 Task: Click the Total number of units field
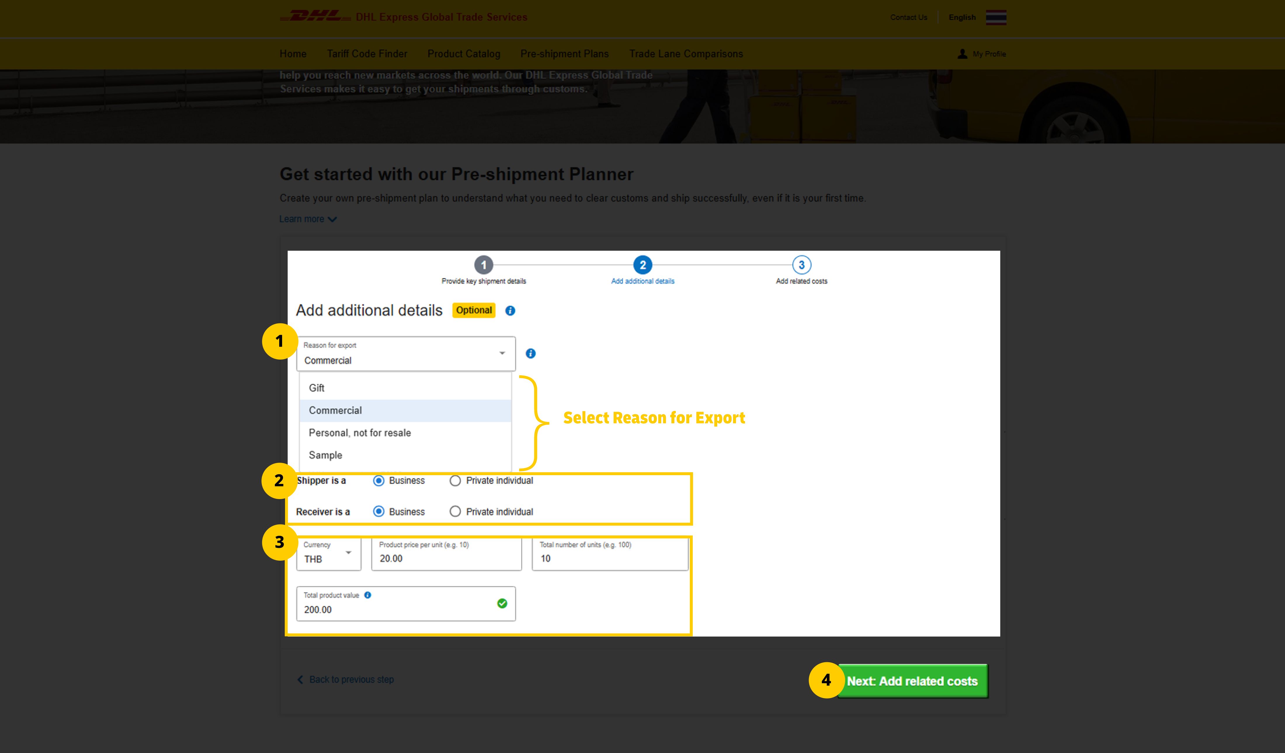coord(610,558)
